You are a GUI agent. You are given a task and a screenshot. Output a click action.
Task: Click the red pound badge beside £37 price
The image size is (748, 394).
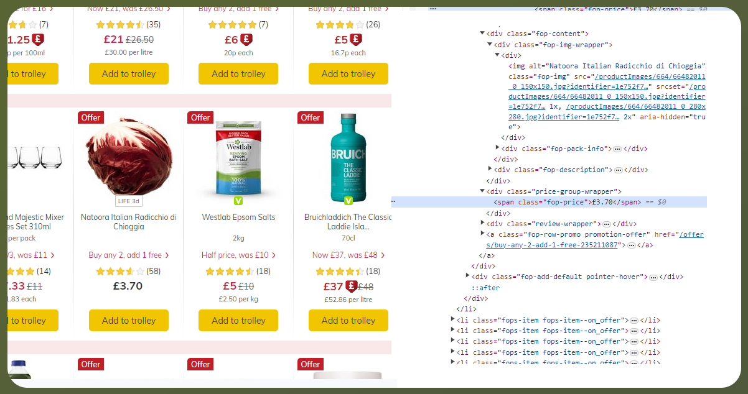pyautogui.click(x=351, y=286)
